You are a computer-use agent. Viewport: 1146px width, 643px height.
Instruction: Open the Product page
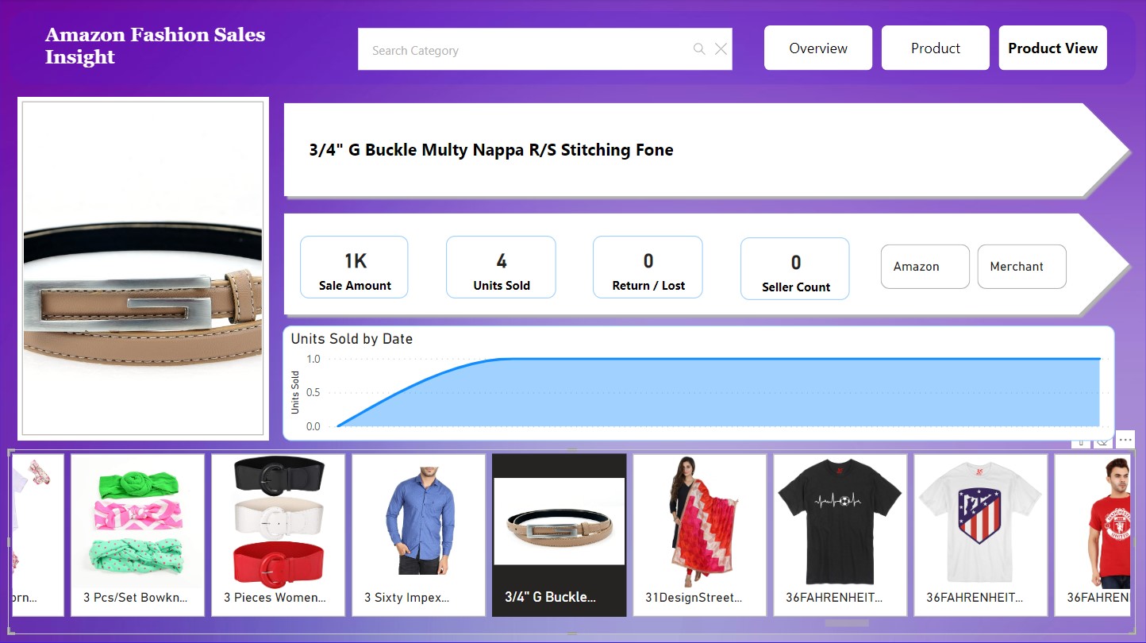935,48
